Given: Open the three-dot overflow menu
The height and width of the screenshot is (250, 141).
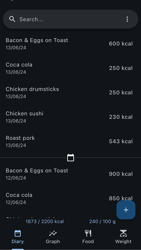Looking at the screenshot, I should [127, 19].
